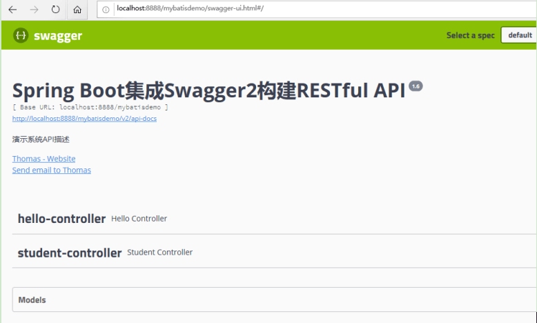
Task: Click the 'Spring Boot集成Swagger2构建RESTful API' title
Action: coord(209,90)
